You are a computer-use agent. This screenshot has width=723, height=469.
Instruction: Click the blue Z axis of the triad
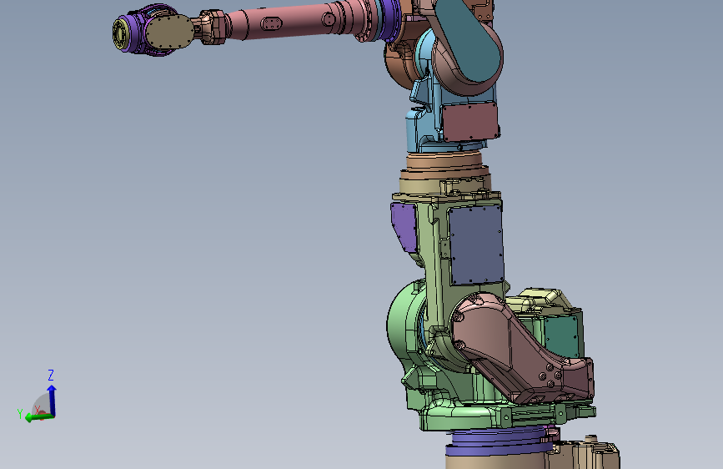tap(52, 401)
